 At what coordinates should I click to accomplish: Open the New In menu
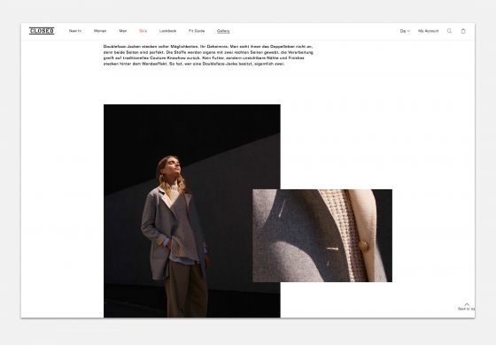click(75, 31)
